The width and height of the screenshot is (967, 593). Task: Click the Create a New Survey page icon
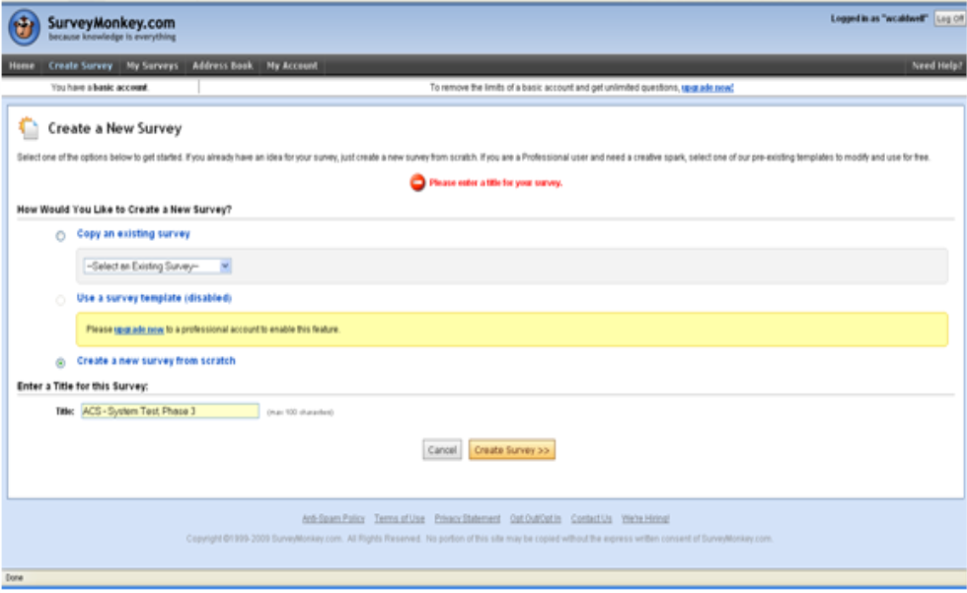click(30, 128)
